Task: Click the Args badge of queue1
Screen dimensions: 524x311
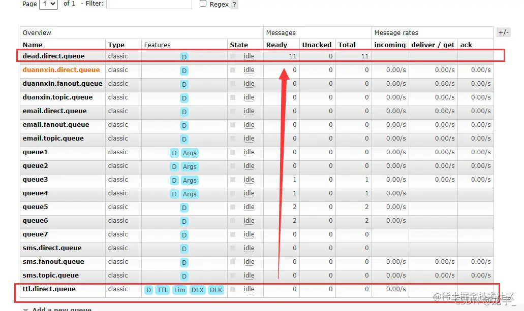Action: point(190,153)
